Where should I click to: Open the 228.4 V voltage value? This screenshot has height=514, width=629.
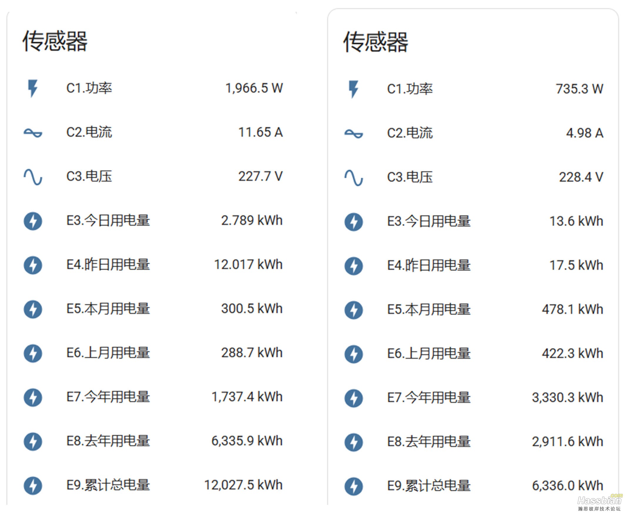click(581, 177)
